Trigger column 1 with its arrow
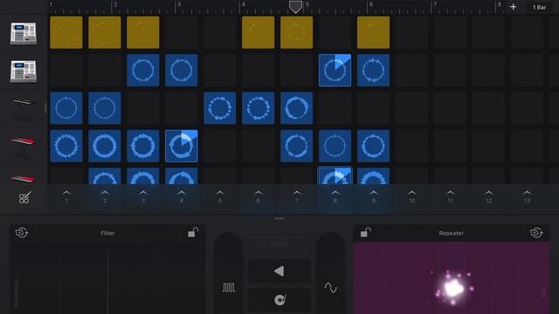This screenshot has width=559, height=314. (x=66, y=196)
